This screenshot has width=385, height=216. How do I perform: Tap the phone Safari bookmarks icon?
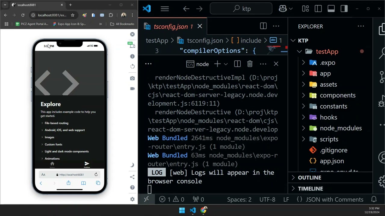83,183
